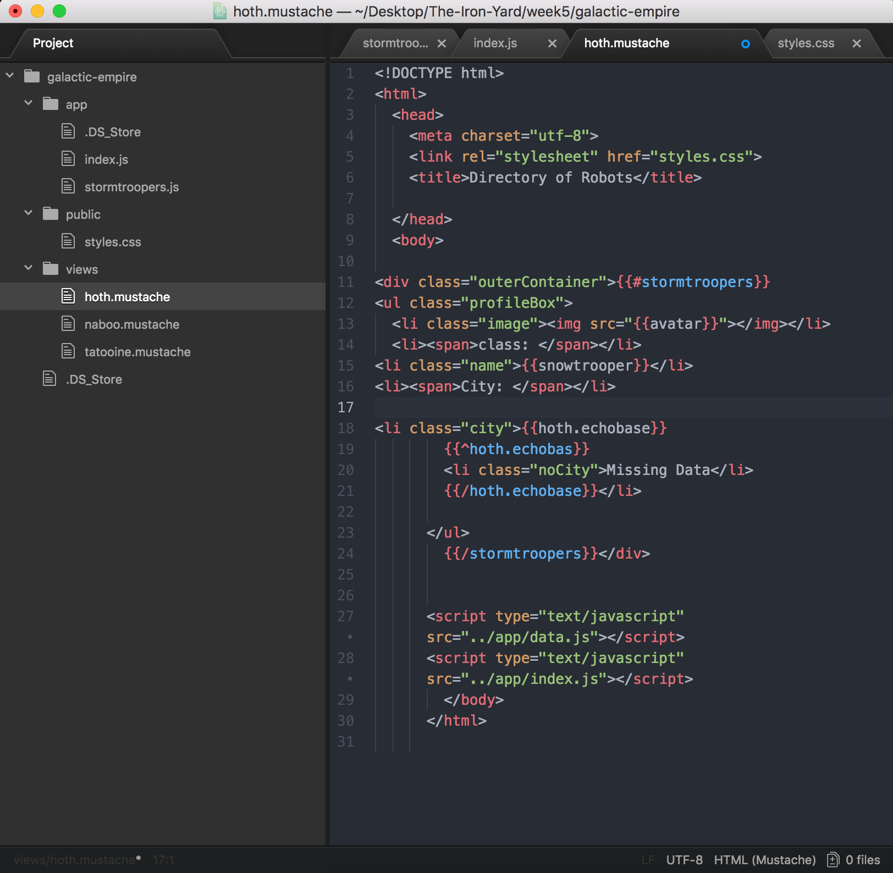This screenshot has height=873, width=893.
Task: Collapse the views folder chevron
Action: pos(28,268)
